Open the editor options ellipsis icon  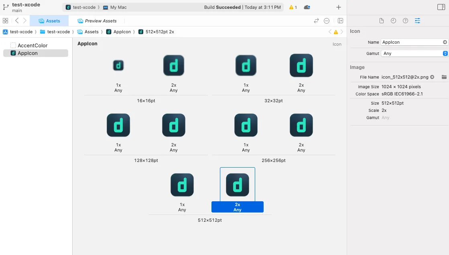327,20
